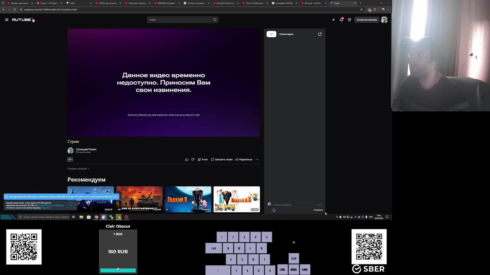Open Chrome from the taskbar
Image resolution: width=490 pixels, height=275 pixels.
click(x=96, y=217)
